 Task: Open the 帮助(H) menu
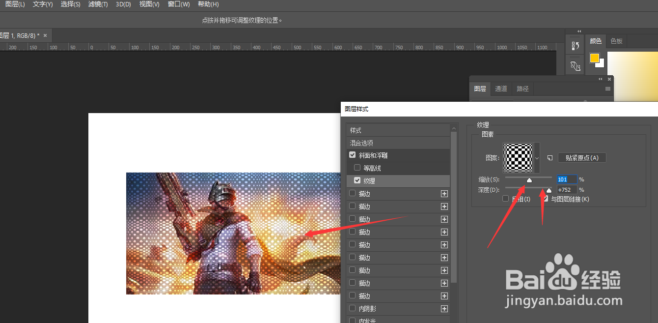point(208,4)
